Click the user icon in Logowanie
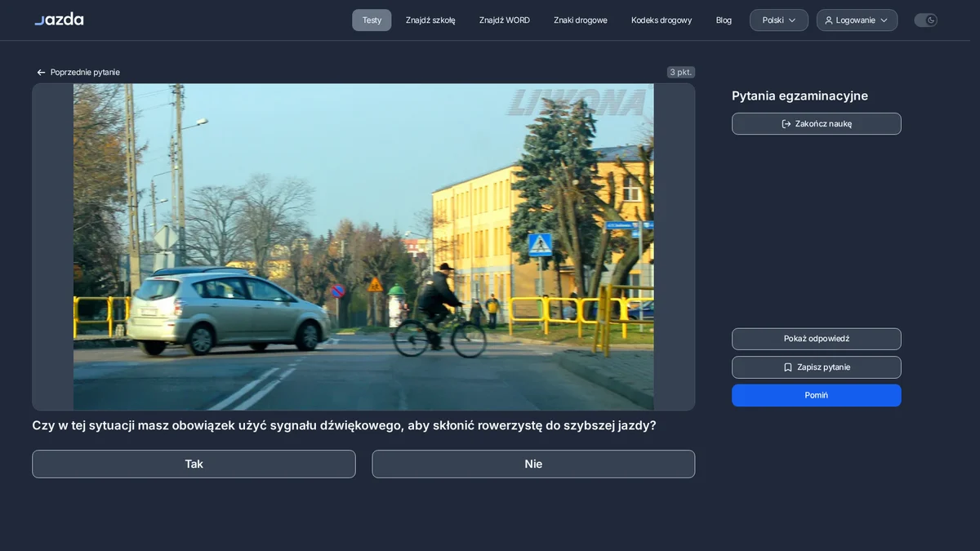The height and width of the screenshot is (551, 980). click(x=829, y=20)
